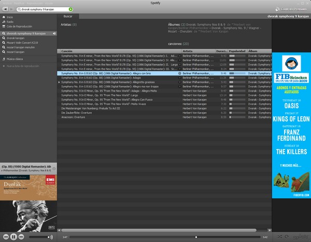
Task: Open the 'Mozart Violin Concert K219' search
Action: 22,43
